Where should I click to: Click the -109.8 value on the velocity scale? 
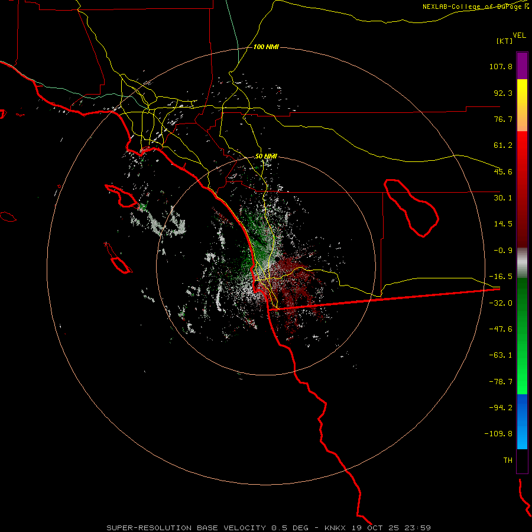click(499, 434)
